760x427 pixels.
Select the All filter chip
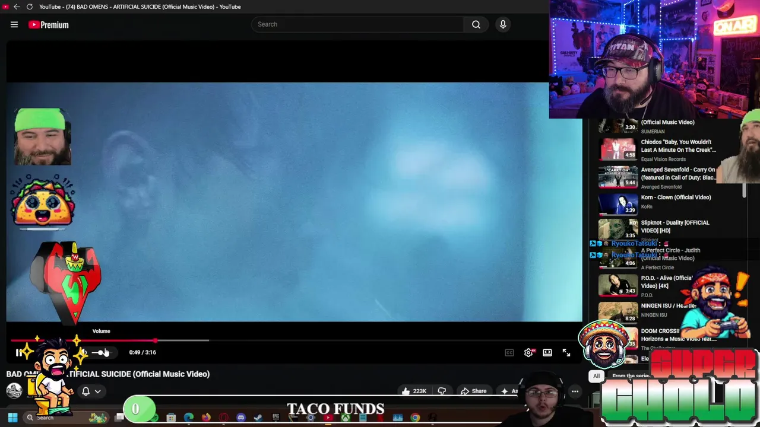click(x=596, y=376)
